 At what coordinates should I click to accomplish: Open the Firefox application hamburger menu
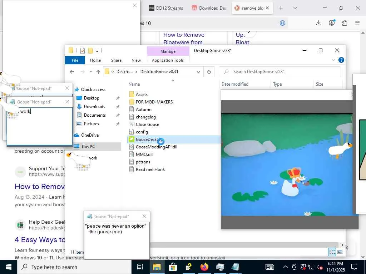tap(357, 23)
